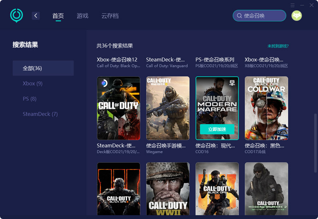Open SteamDeck Call of Duty cover

pyautogui.click(x=118, y=108)
